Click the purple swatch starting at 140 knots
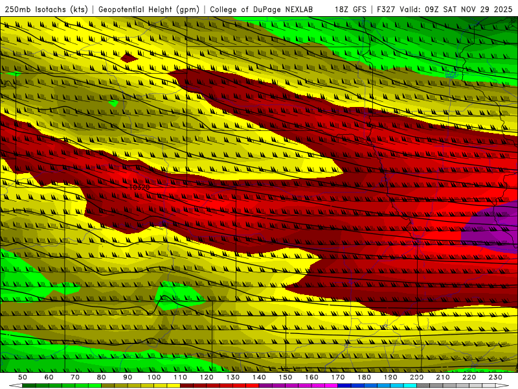 [x=265, y=385]
